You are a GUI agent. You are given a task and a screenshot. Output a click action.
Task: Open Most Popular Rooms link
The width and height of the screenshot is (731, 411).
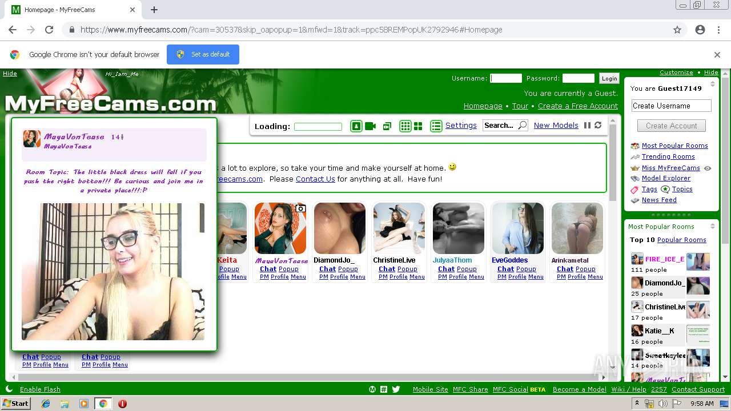674,146
